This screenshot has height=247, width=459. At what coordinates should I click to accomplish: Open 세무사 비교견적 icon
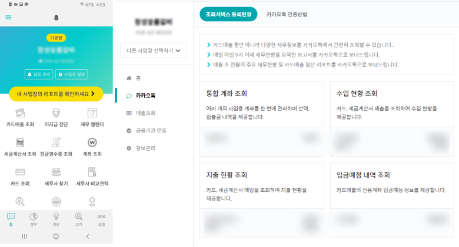92,172
